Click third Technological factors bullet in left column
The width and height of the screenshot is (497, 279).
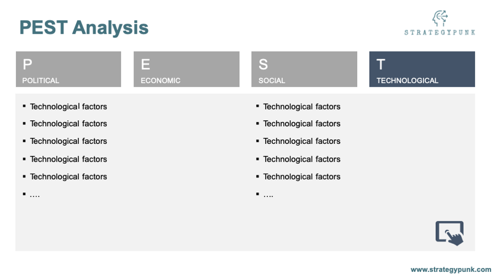click(68, 141)
